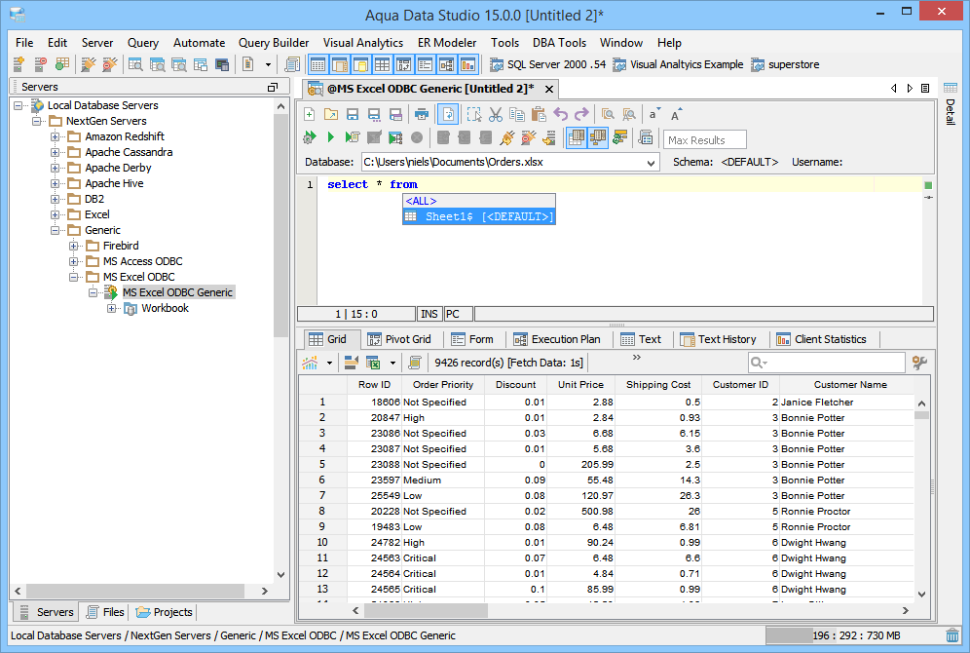Toggle the Visual Analytics chart view toolbar button
Image resolution: width=970 pixels, height=653 pixels.
tap(467, 64)
